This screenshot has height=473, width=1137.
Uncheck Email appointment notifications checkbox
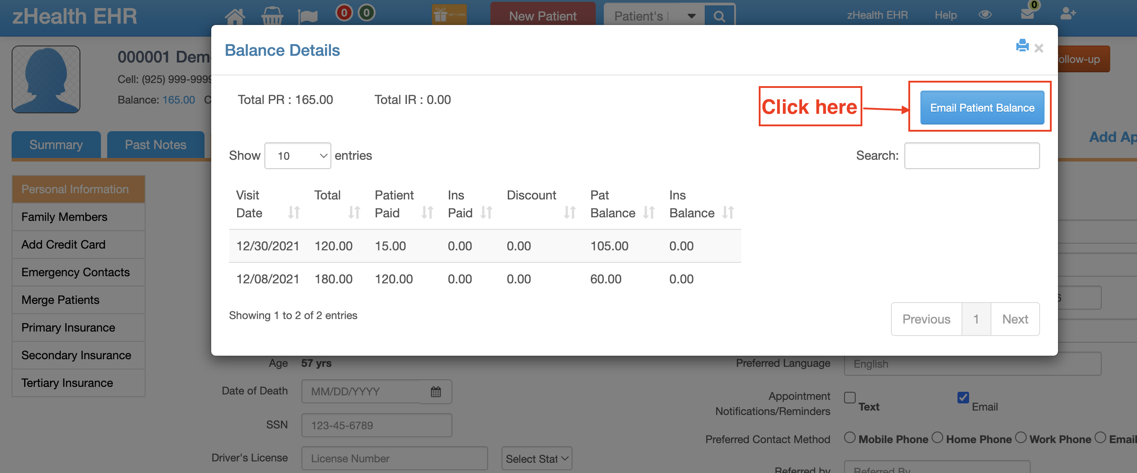(x=963, y=397)
